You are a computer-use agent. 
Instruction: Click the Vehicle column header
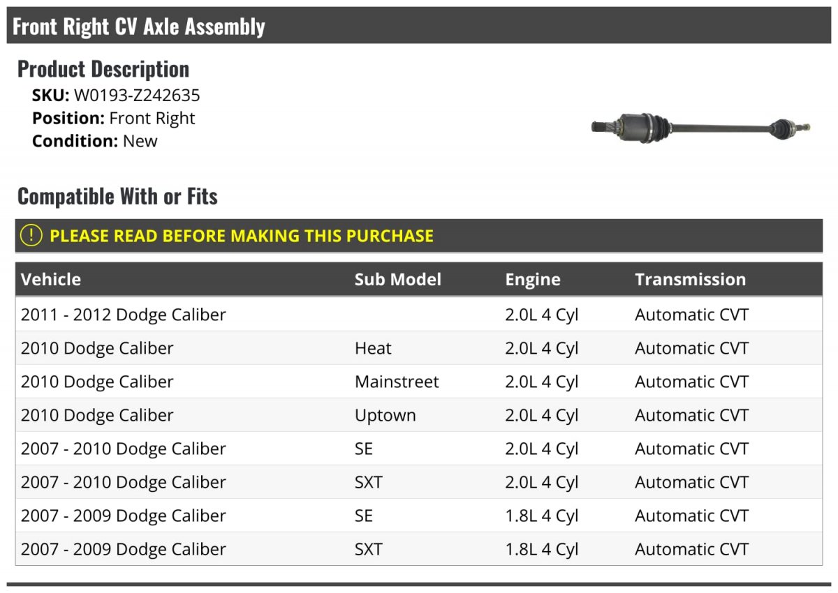click(x=51, y=280)
